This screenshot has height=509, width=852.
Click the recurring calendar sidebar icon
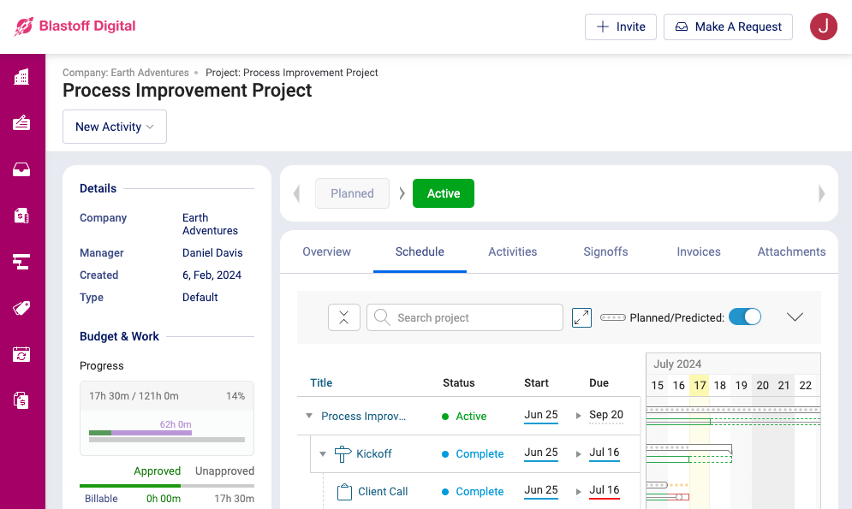click(23, 353)
